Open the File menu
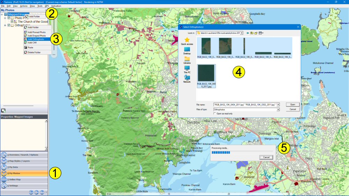The width and height of the screenshot is (349, 196). pyautogui.click(x=3, y=6)
